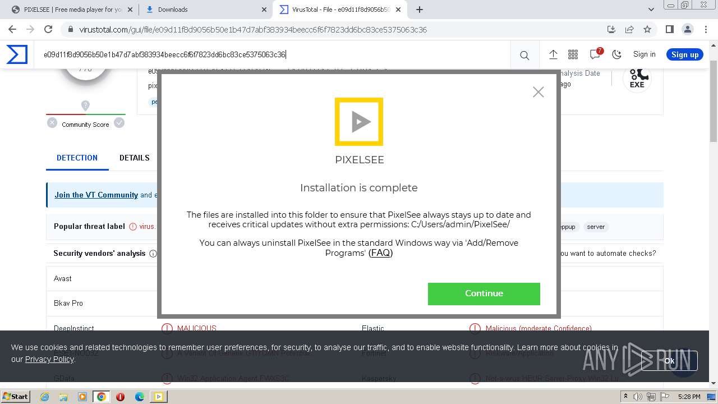
Task: Click the green Continue button
Action: pyautogui.click(x=484, y=293)
